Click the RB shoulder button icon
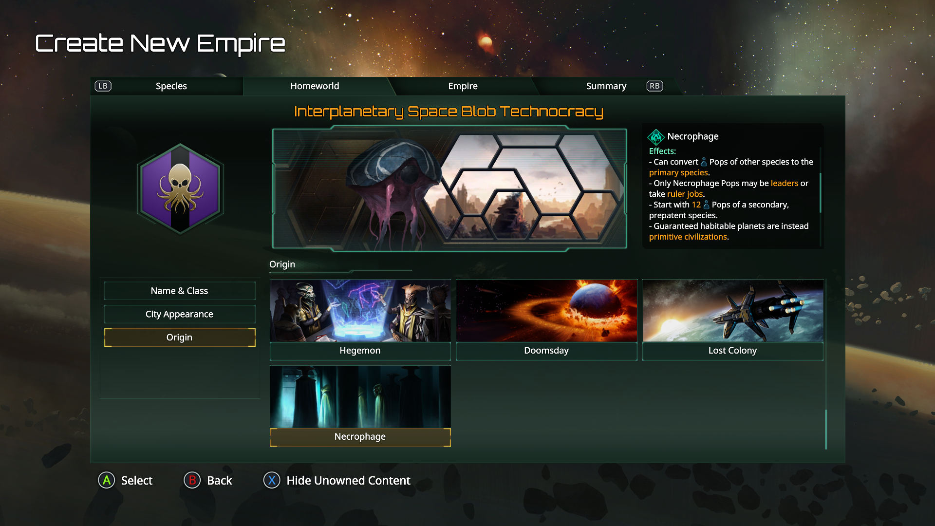 654,86
